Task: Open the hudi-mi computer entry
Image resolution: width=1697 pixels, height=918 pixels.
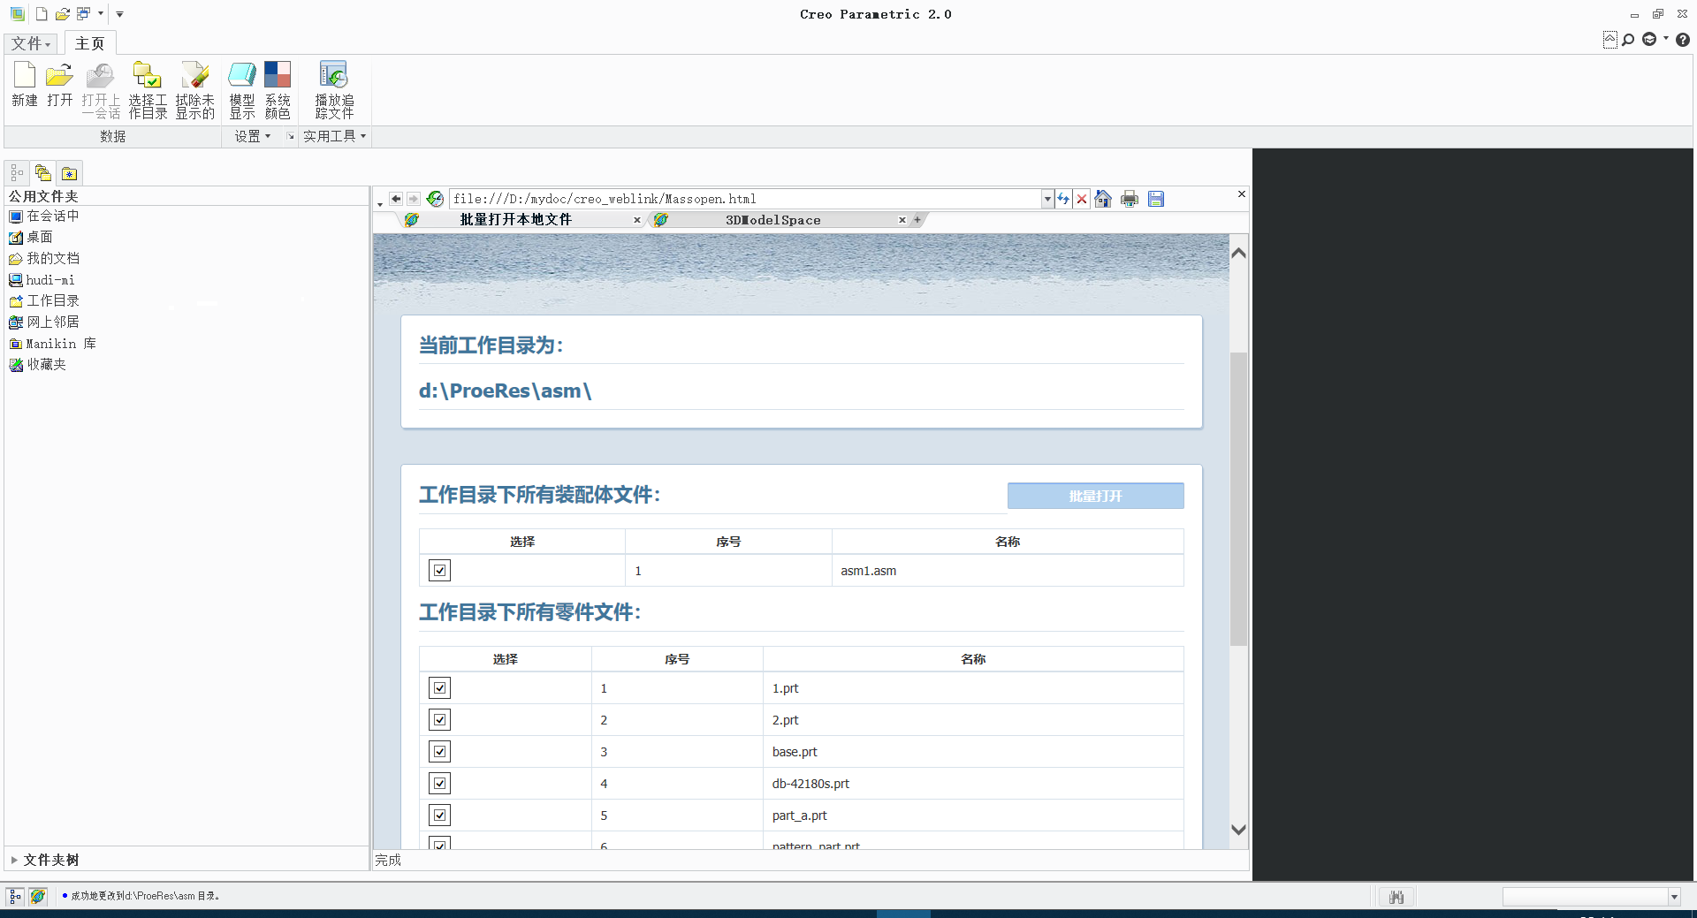Action: (42, 279)
